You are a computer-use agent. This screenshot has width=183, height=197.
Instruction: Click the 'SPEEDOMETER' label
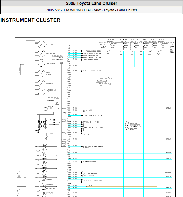pos(51,44)
